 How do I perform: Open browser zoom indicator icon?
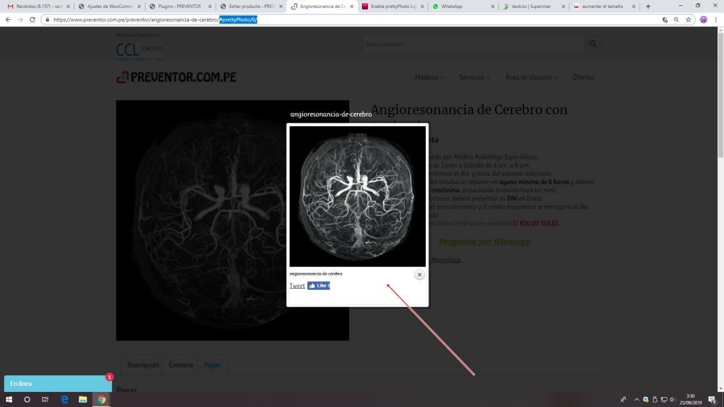677,20
